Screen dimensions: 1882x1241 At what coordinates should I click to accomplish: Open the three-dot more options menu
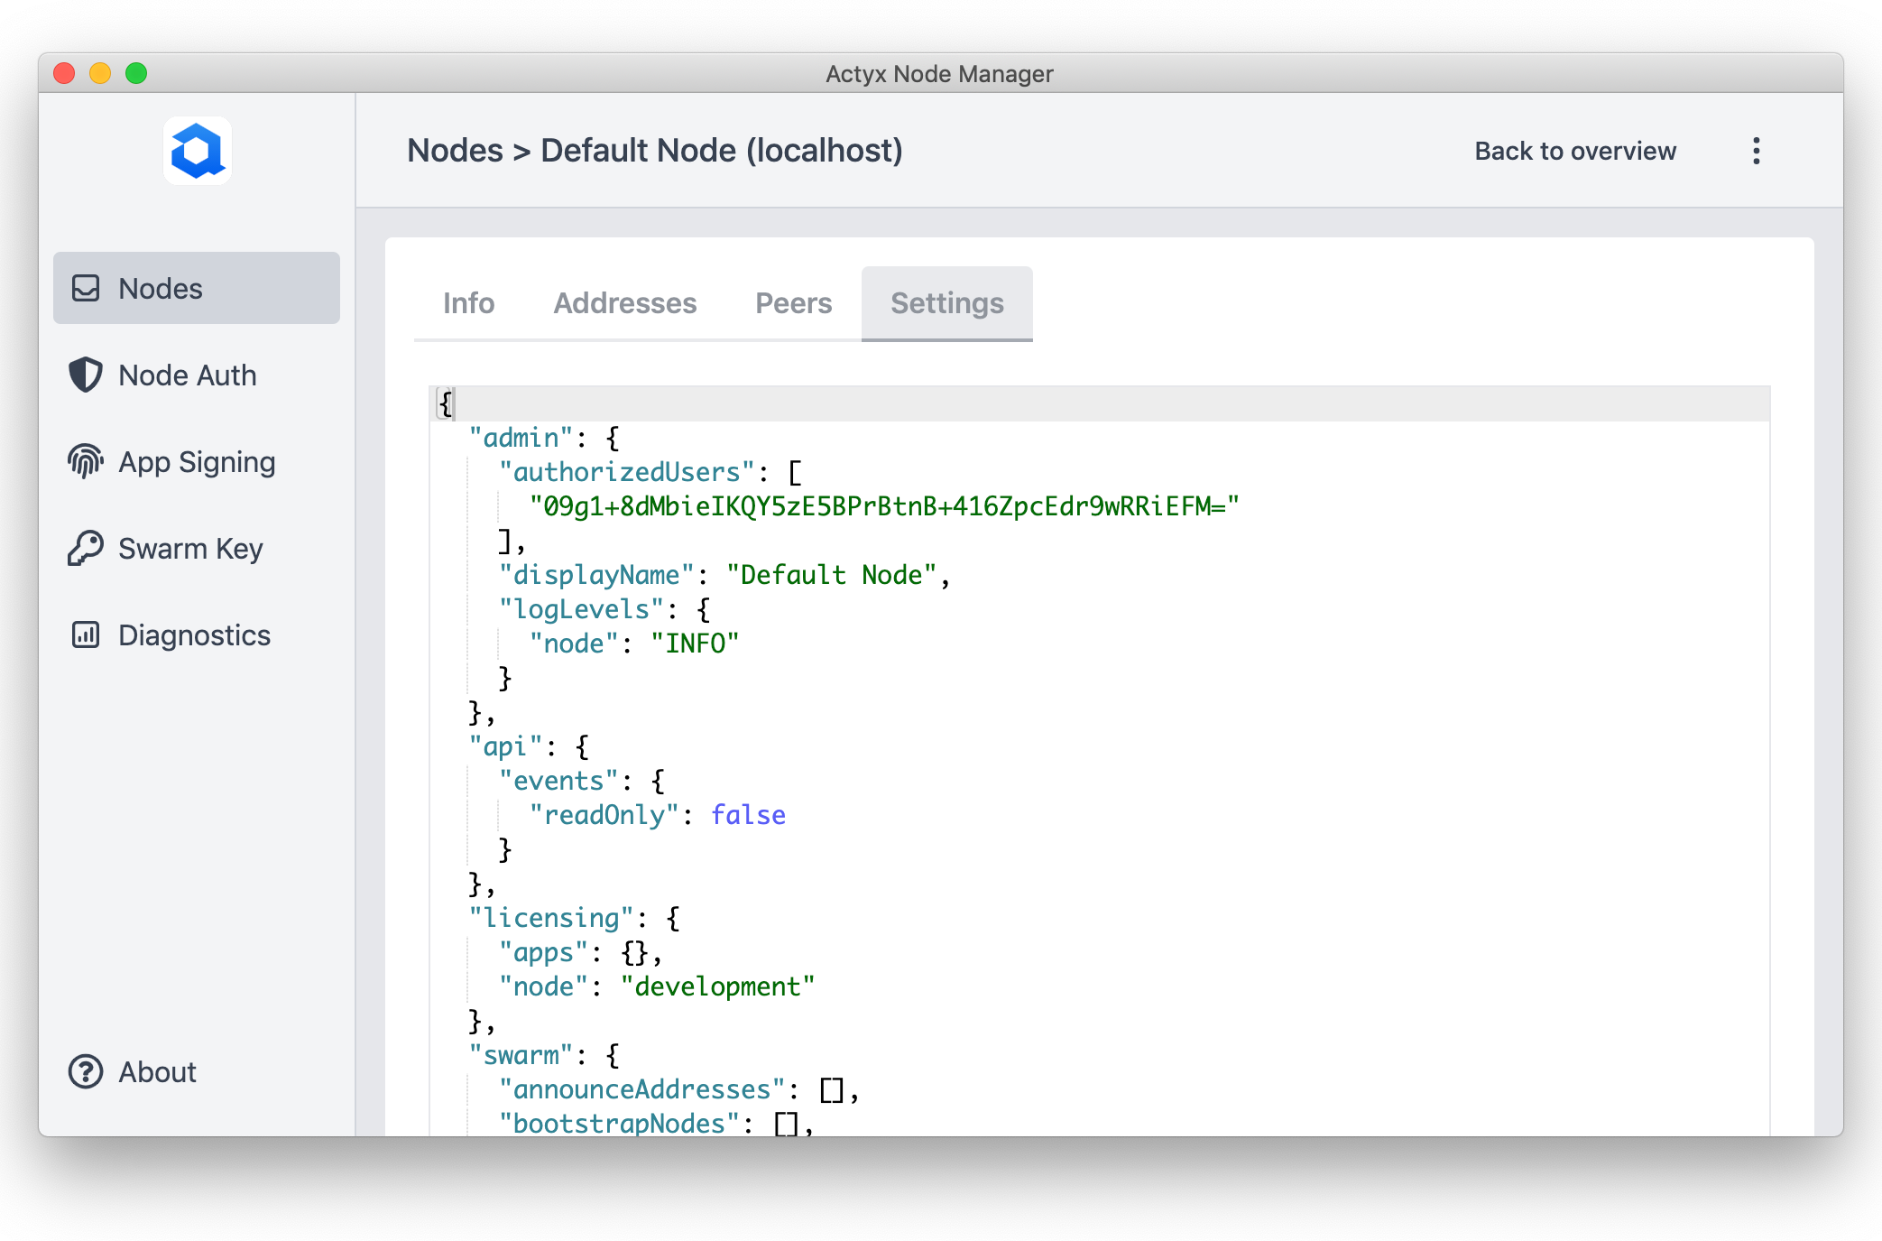click(1756, 151)
